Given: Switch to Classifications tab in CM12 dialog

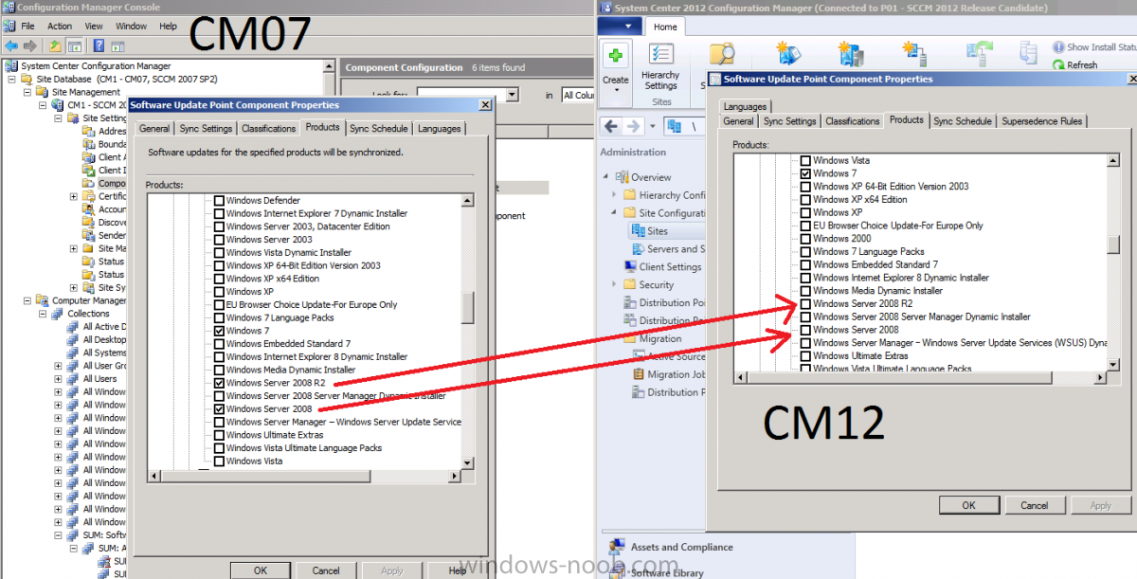Looking at the screenshot, I should 852,121.
